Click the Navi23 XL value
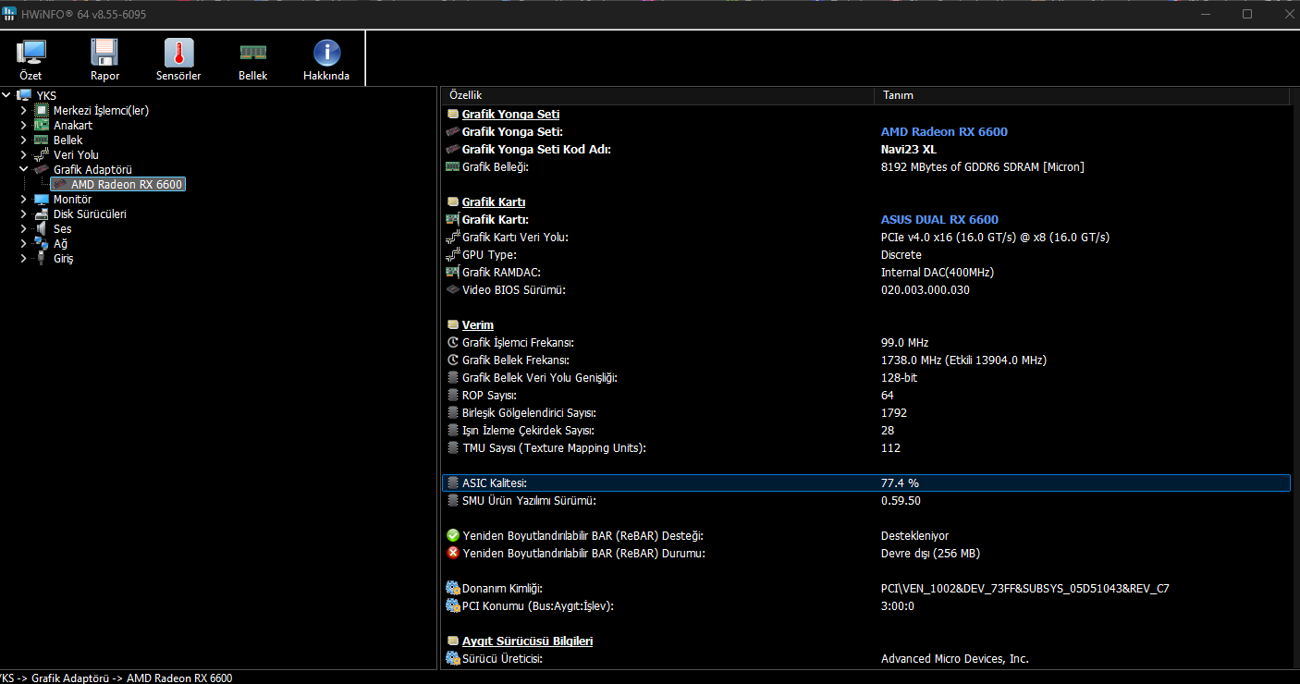Image resolution: width=1300 pixels, height=684 pixels. click(908, 149)
